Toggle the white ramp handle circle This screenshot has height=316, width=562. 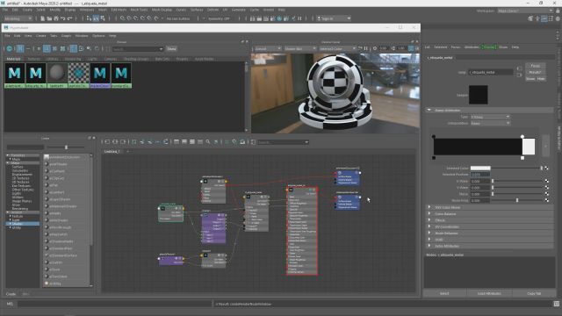click(522, 137)
